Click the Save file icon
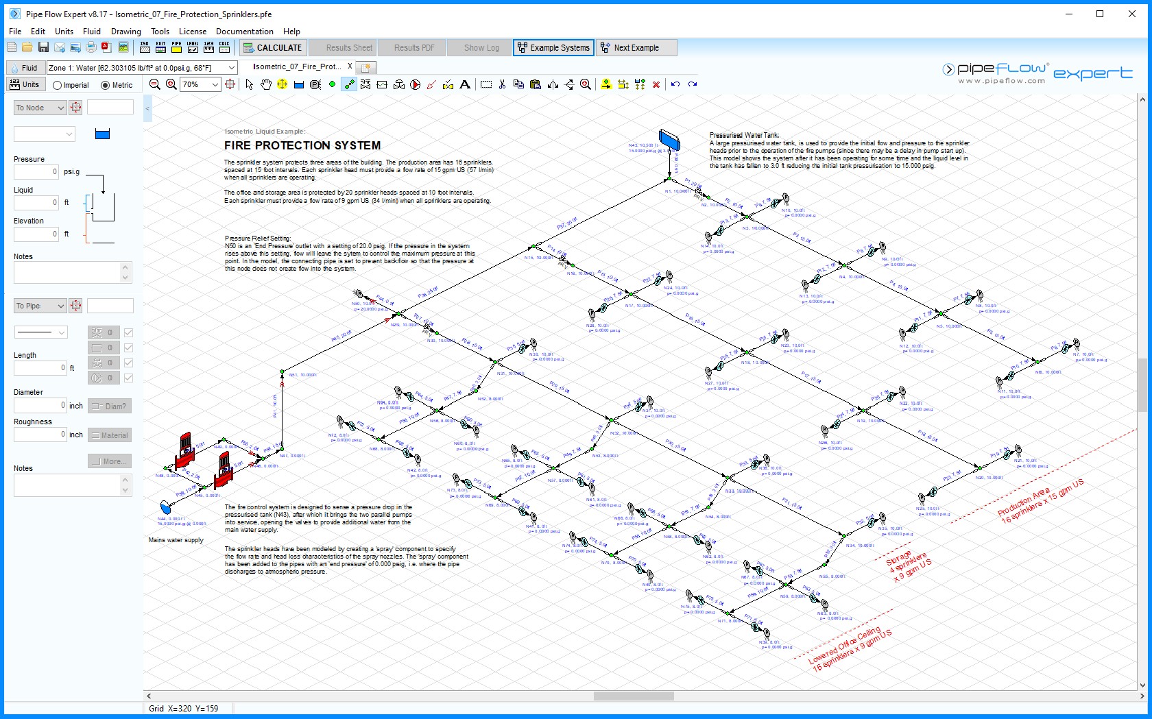Image resolution: width=1152 pixels, height=719 pixels. 43,48
